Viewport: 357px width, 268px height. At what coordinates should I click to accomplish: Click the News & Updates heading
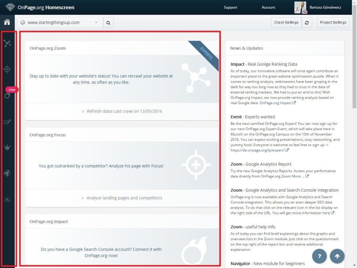(x=246, y=48)
